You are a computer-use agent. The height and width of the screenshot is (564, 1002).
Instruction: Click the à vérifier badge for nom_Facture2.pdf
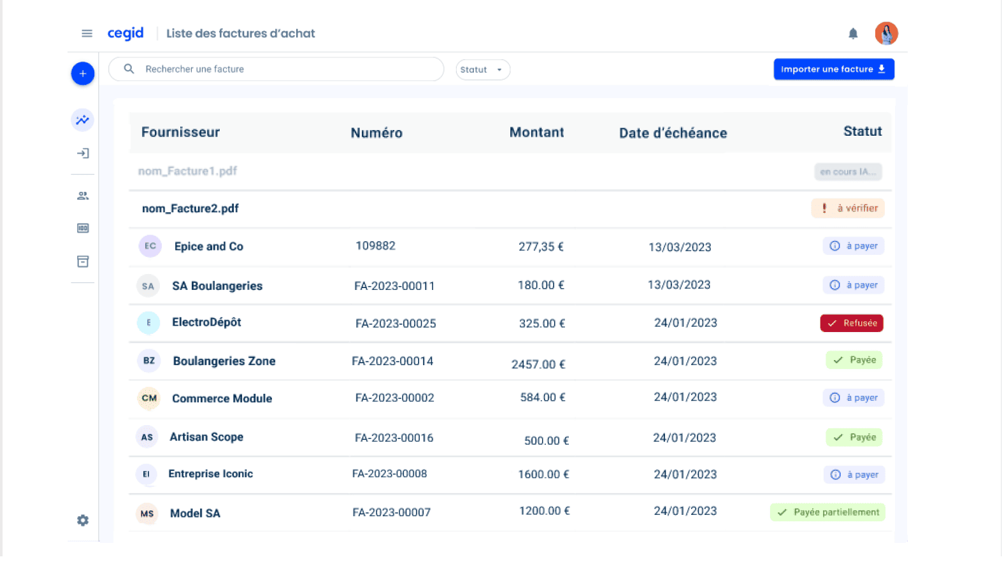[x=848, y=208]
